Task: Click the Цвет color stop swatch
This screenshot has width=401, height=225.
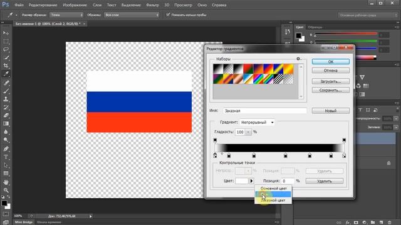Action: pos(242,181)
